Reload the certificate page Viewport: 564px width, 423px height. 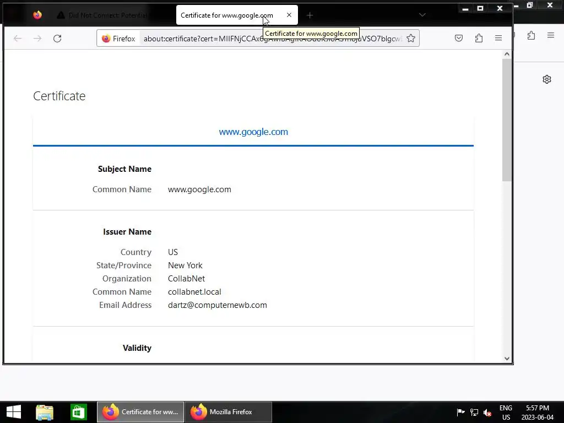click(x=57, y=39)
